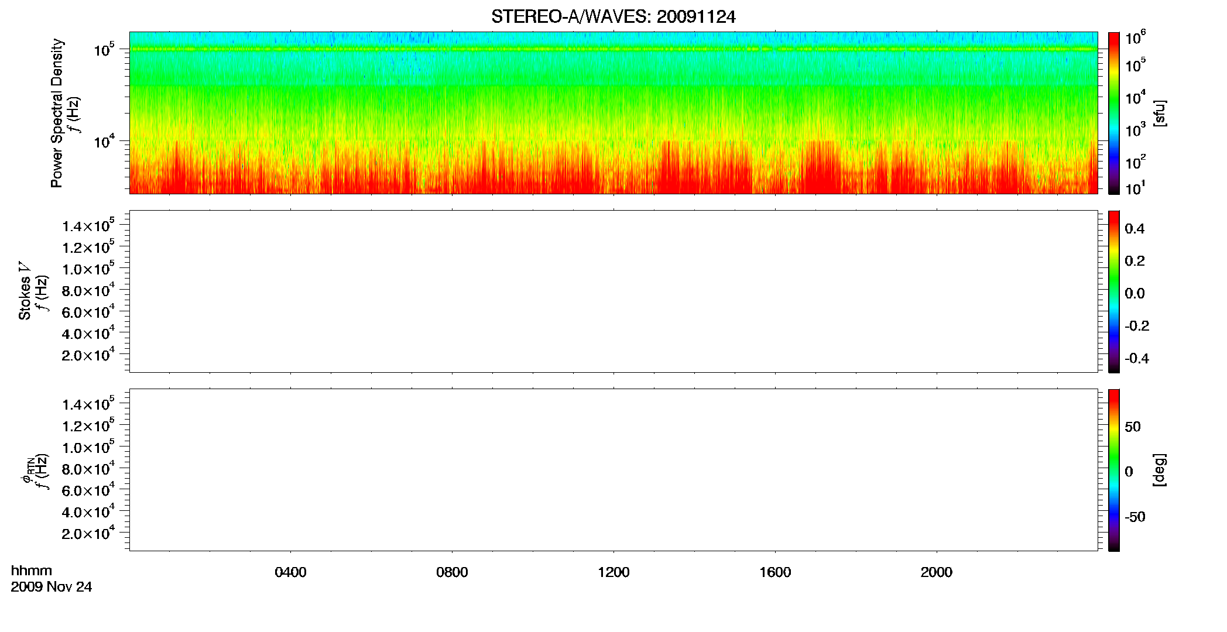Screen dimensions: 1227x632
Task: Click the power spectral density color bar
Action: [x=1114, y=113]
